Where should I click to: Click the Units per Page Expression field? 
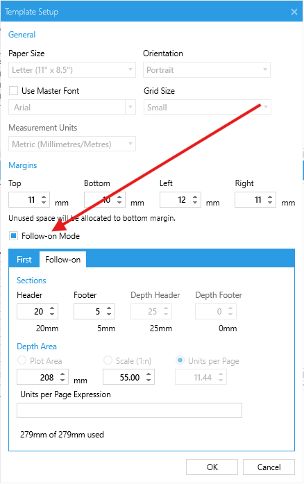pos(129,410)
